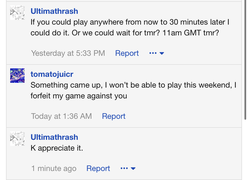This screenshot has width=248, height=180.
Task: Click tomatojuicr's colorful avatar image
Action: click(17, 75)
